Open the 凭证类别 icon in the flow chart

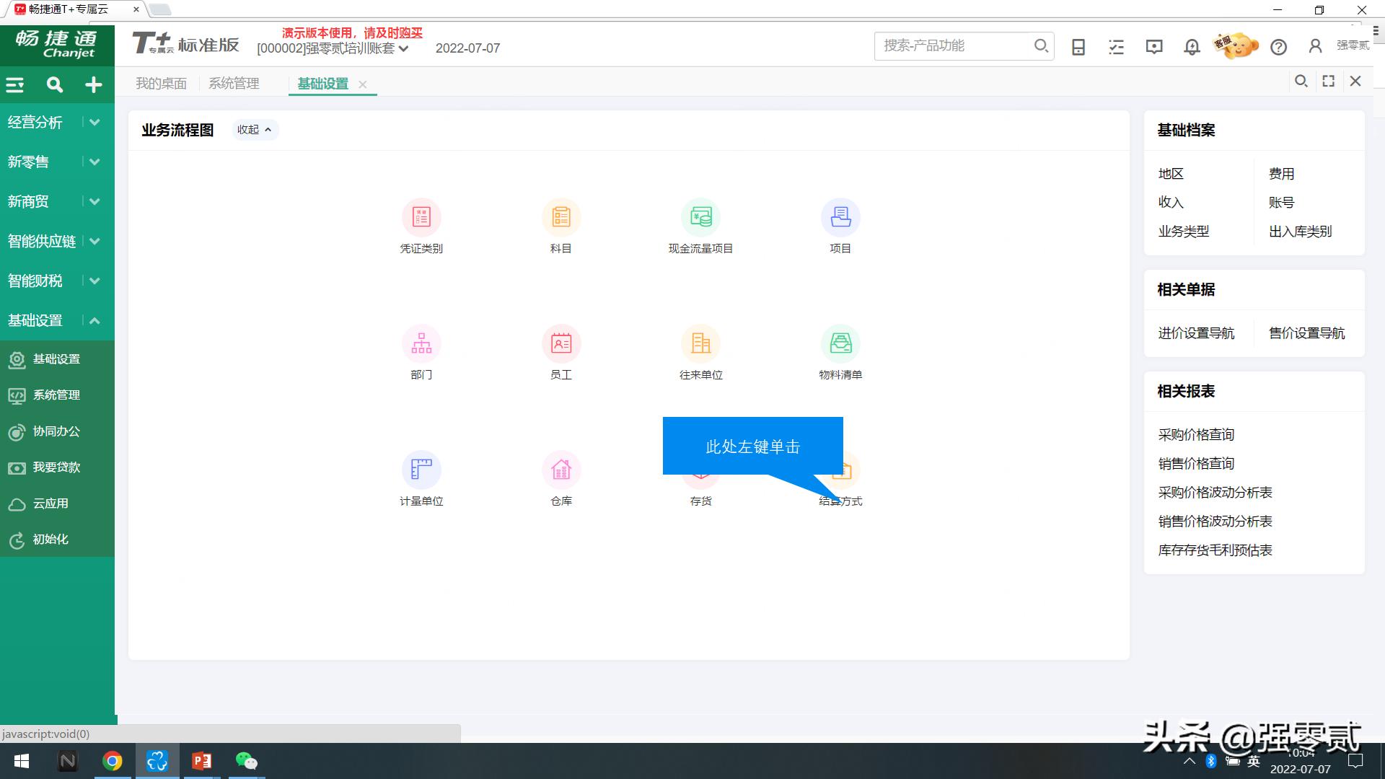point(421,217)
